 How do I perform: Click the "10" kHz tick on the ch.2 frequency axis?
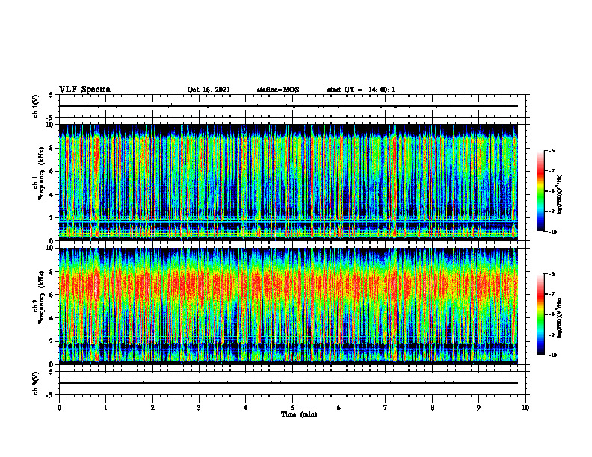pyautogui.click(x=50, y=248)
